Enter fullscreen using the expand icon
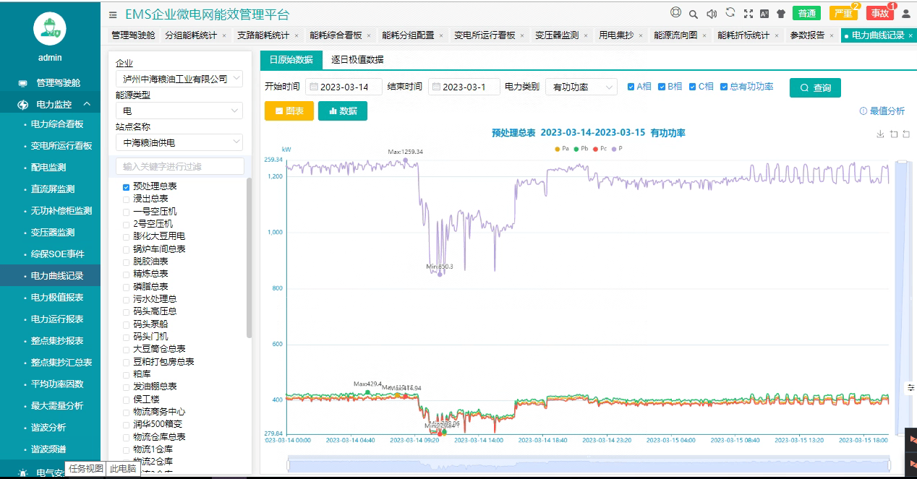Screen dimensions: 917x479 (x=748, y=14)
